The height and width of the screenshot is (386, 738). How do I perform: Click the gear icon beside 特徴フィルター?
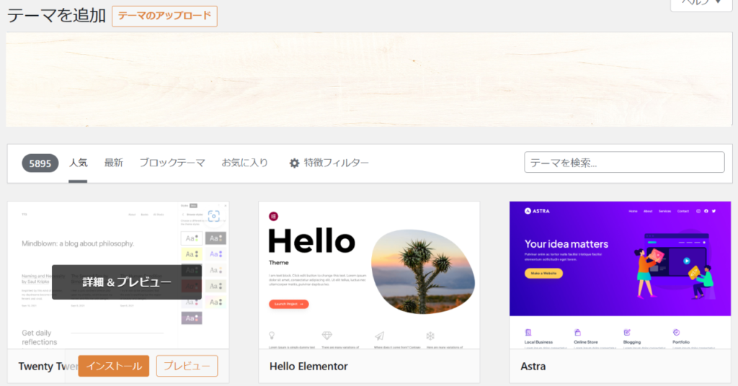294,163
